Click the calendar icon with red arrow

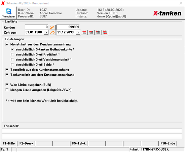105,32
